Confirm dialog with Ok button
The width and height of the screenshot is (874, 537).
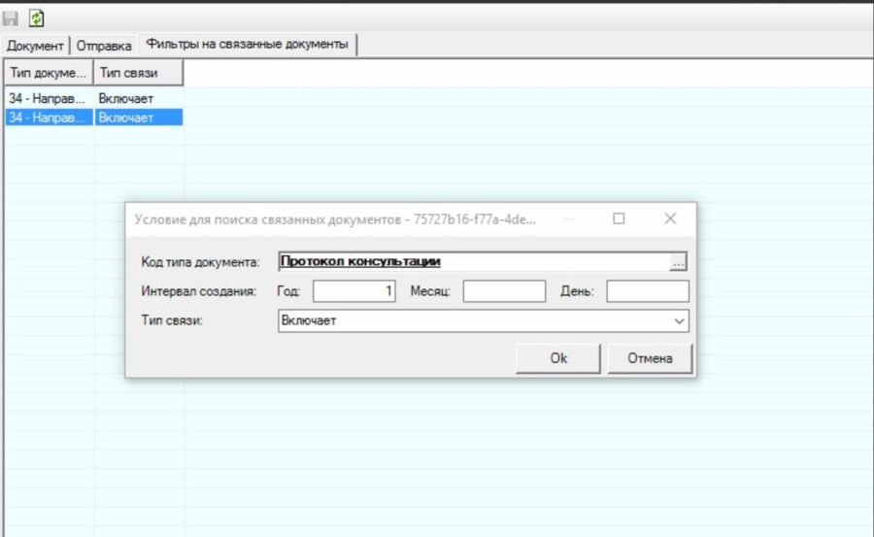coord(558,358)
